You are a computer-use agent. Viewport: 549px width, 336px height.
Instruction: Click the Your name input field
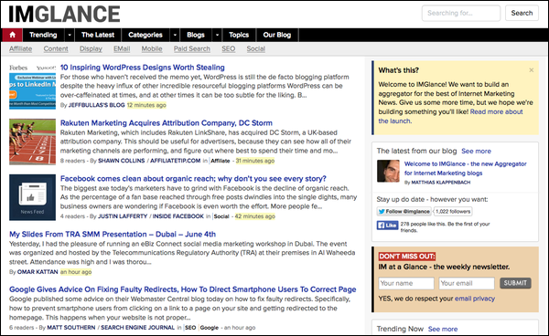click(x=406, y=283)
